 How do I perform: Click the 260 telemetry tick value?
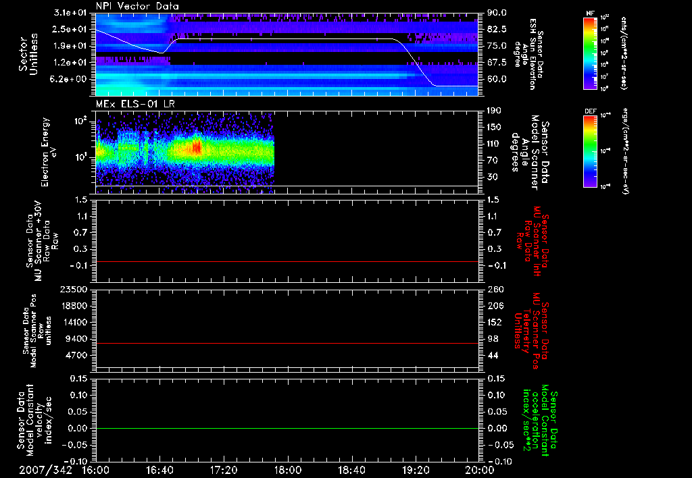(x=494, y=289)
